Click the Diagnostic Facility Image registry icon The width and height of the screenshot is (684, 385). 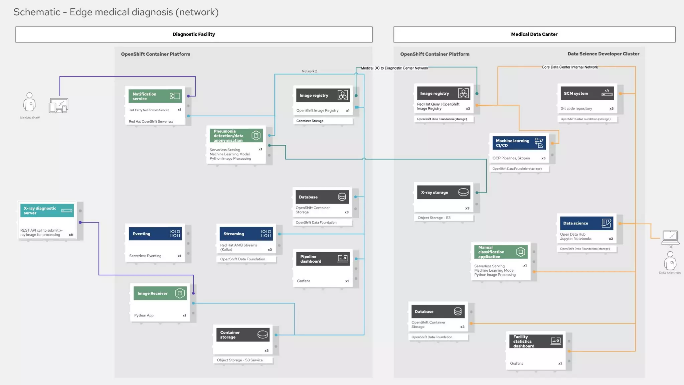point(342,95)
